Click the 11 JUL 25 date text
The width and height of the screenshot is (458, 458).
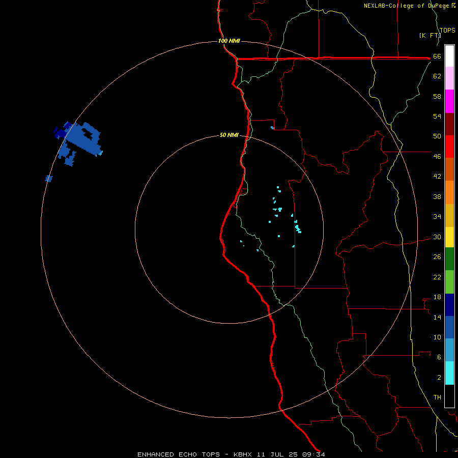point(277,454)
